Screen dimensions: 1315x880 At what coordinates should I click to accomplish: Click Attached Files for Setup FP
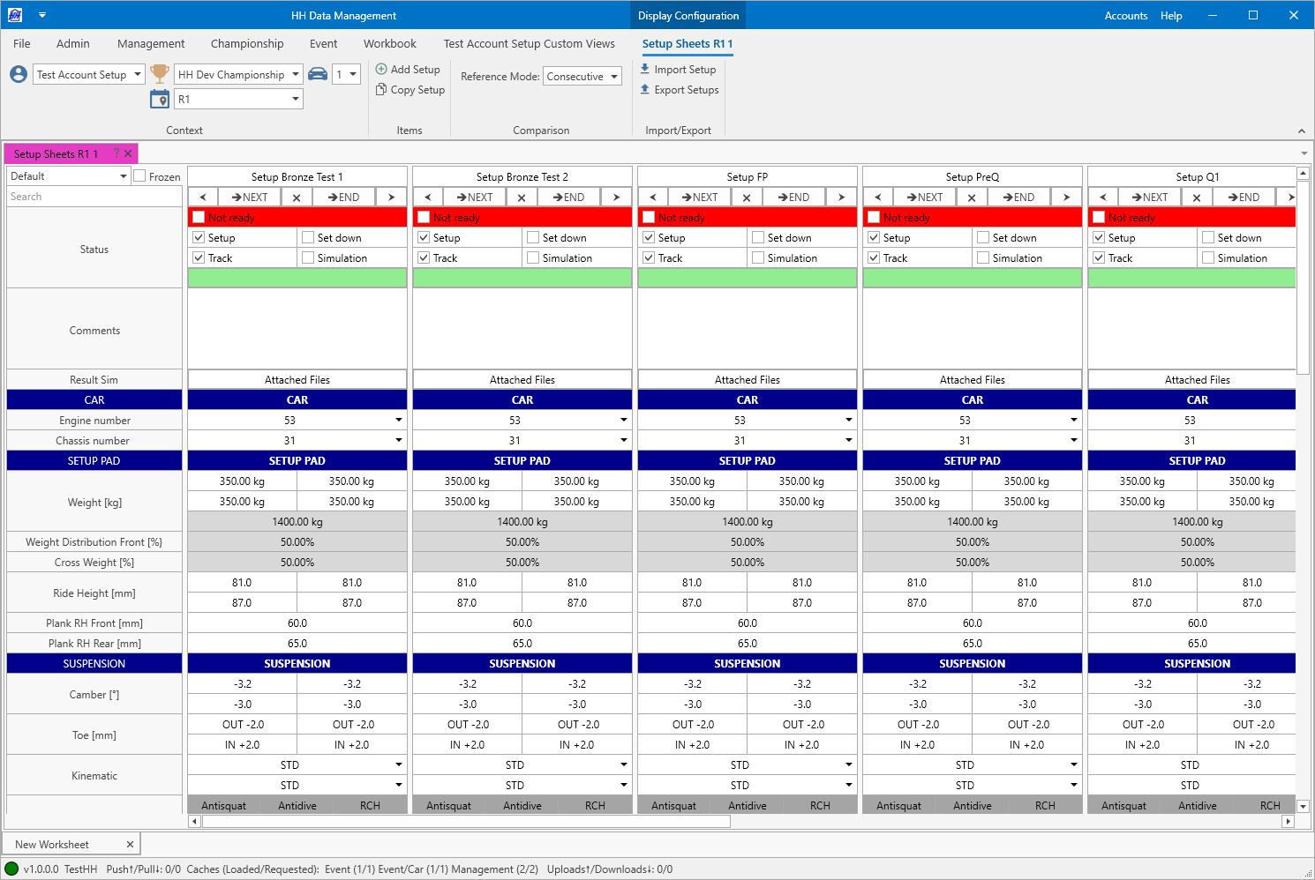(x=747, y=379)
